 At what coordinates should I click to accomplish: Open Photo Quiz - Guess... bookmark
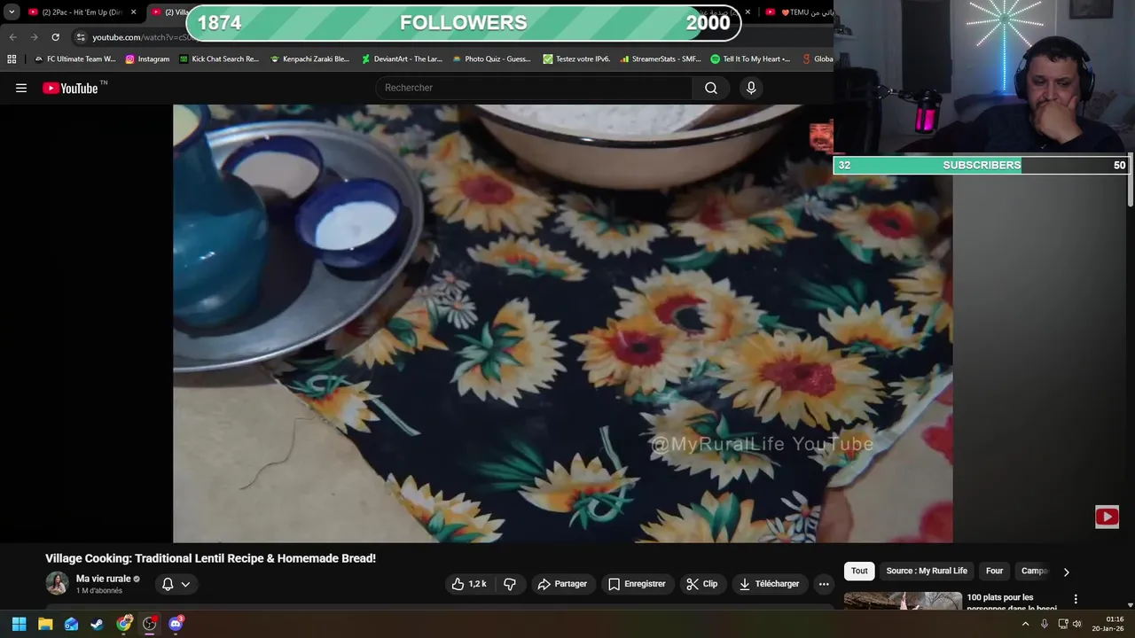(491, 59)
